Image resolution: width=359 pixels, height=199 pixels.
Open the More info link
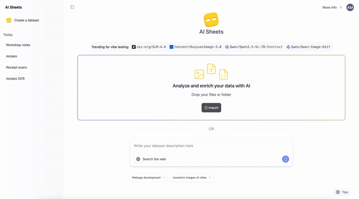[332, 7]
